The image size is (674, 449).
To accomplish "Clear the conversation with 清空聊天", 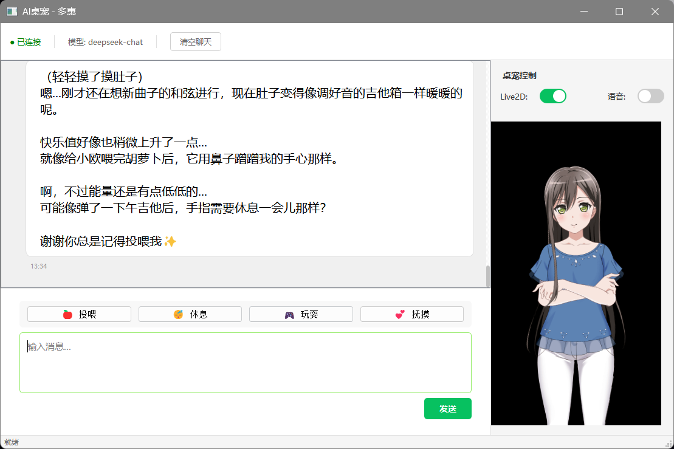I will pyautogui.click(x=195, y=42).
